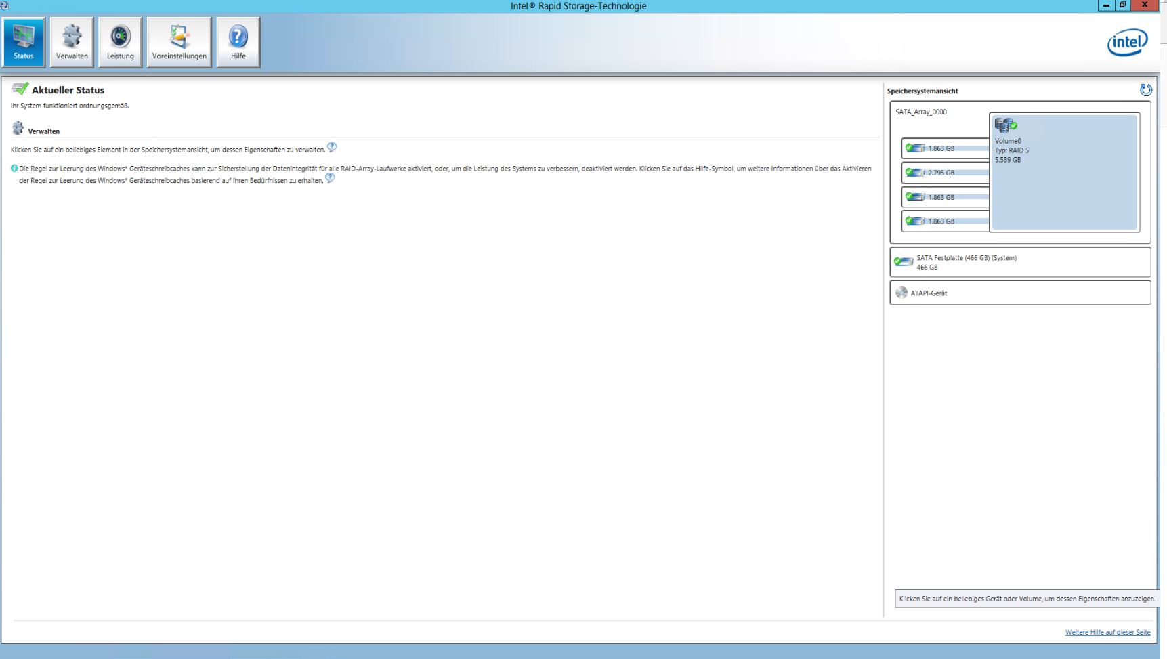This screenshot has height=659, width=1167.
Task: Restore down the window
Action: [1124, 5]
